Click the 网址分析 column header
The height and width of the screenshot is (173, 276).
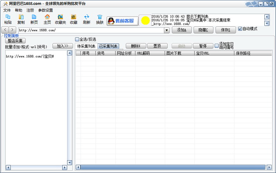(125, 53)
